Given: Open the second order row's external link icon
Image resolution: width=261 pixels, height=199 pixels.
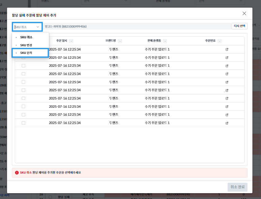Looking at the screenshot, I should tap(227, 58).
